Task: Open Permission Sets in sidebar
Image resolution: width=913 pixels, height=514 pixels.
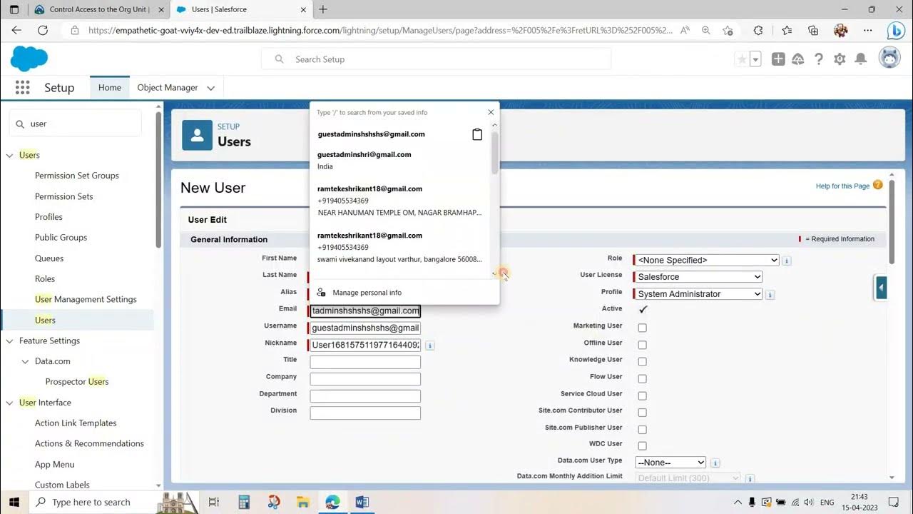Action: point(64,196)
